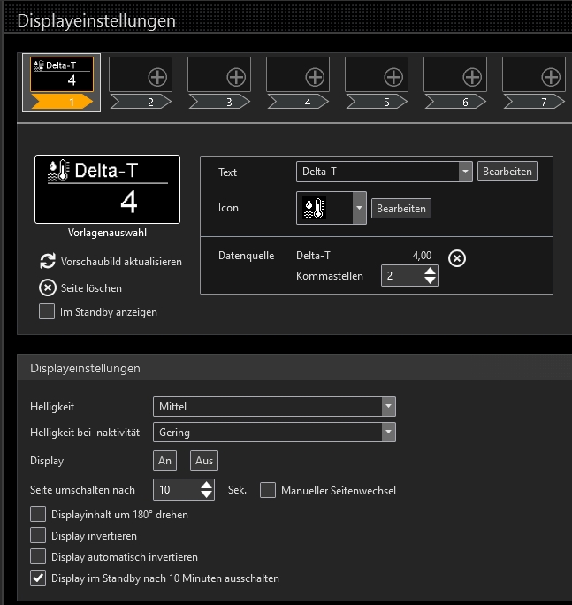Increase Kommastellen value with up arrow
Image resolution: width=572 pixels, height=605 pixels.
pos(430,271)
